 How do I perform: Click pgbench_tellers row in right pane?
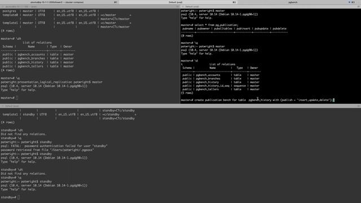(221, 89)
